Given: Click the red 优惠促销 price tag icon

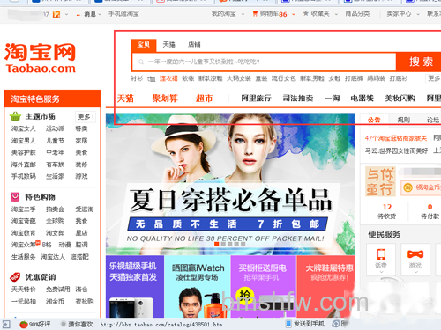Looking at the screenshot, I should (x=15, y=277).
